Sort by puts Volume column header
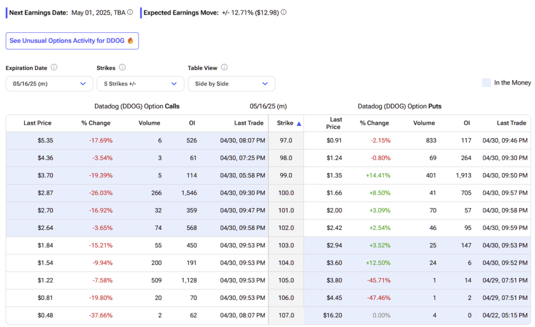The width and height of the screenshot is (535, 327). [x=424, y=123]
